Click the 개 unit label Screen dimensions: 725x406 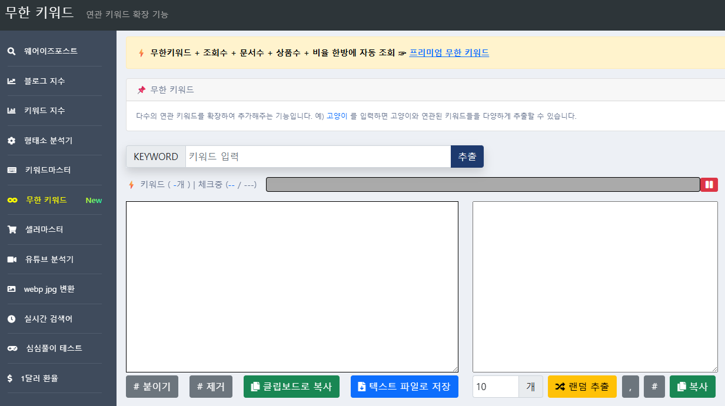tap(531, 387)
